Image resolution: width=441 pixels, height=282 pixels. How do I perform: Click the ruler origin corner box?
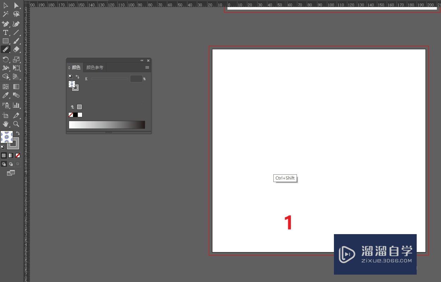coord(27,4)
